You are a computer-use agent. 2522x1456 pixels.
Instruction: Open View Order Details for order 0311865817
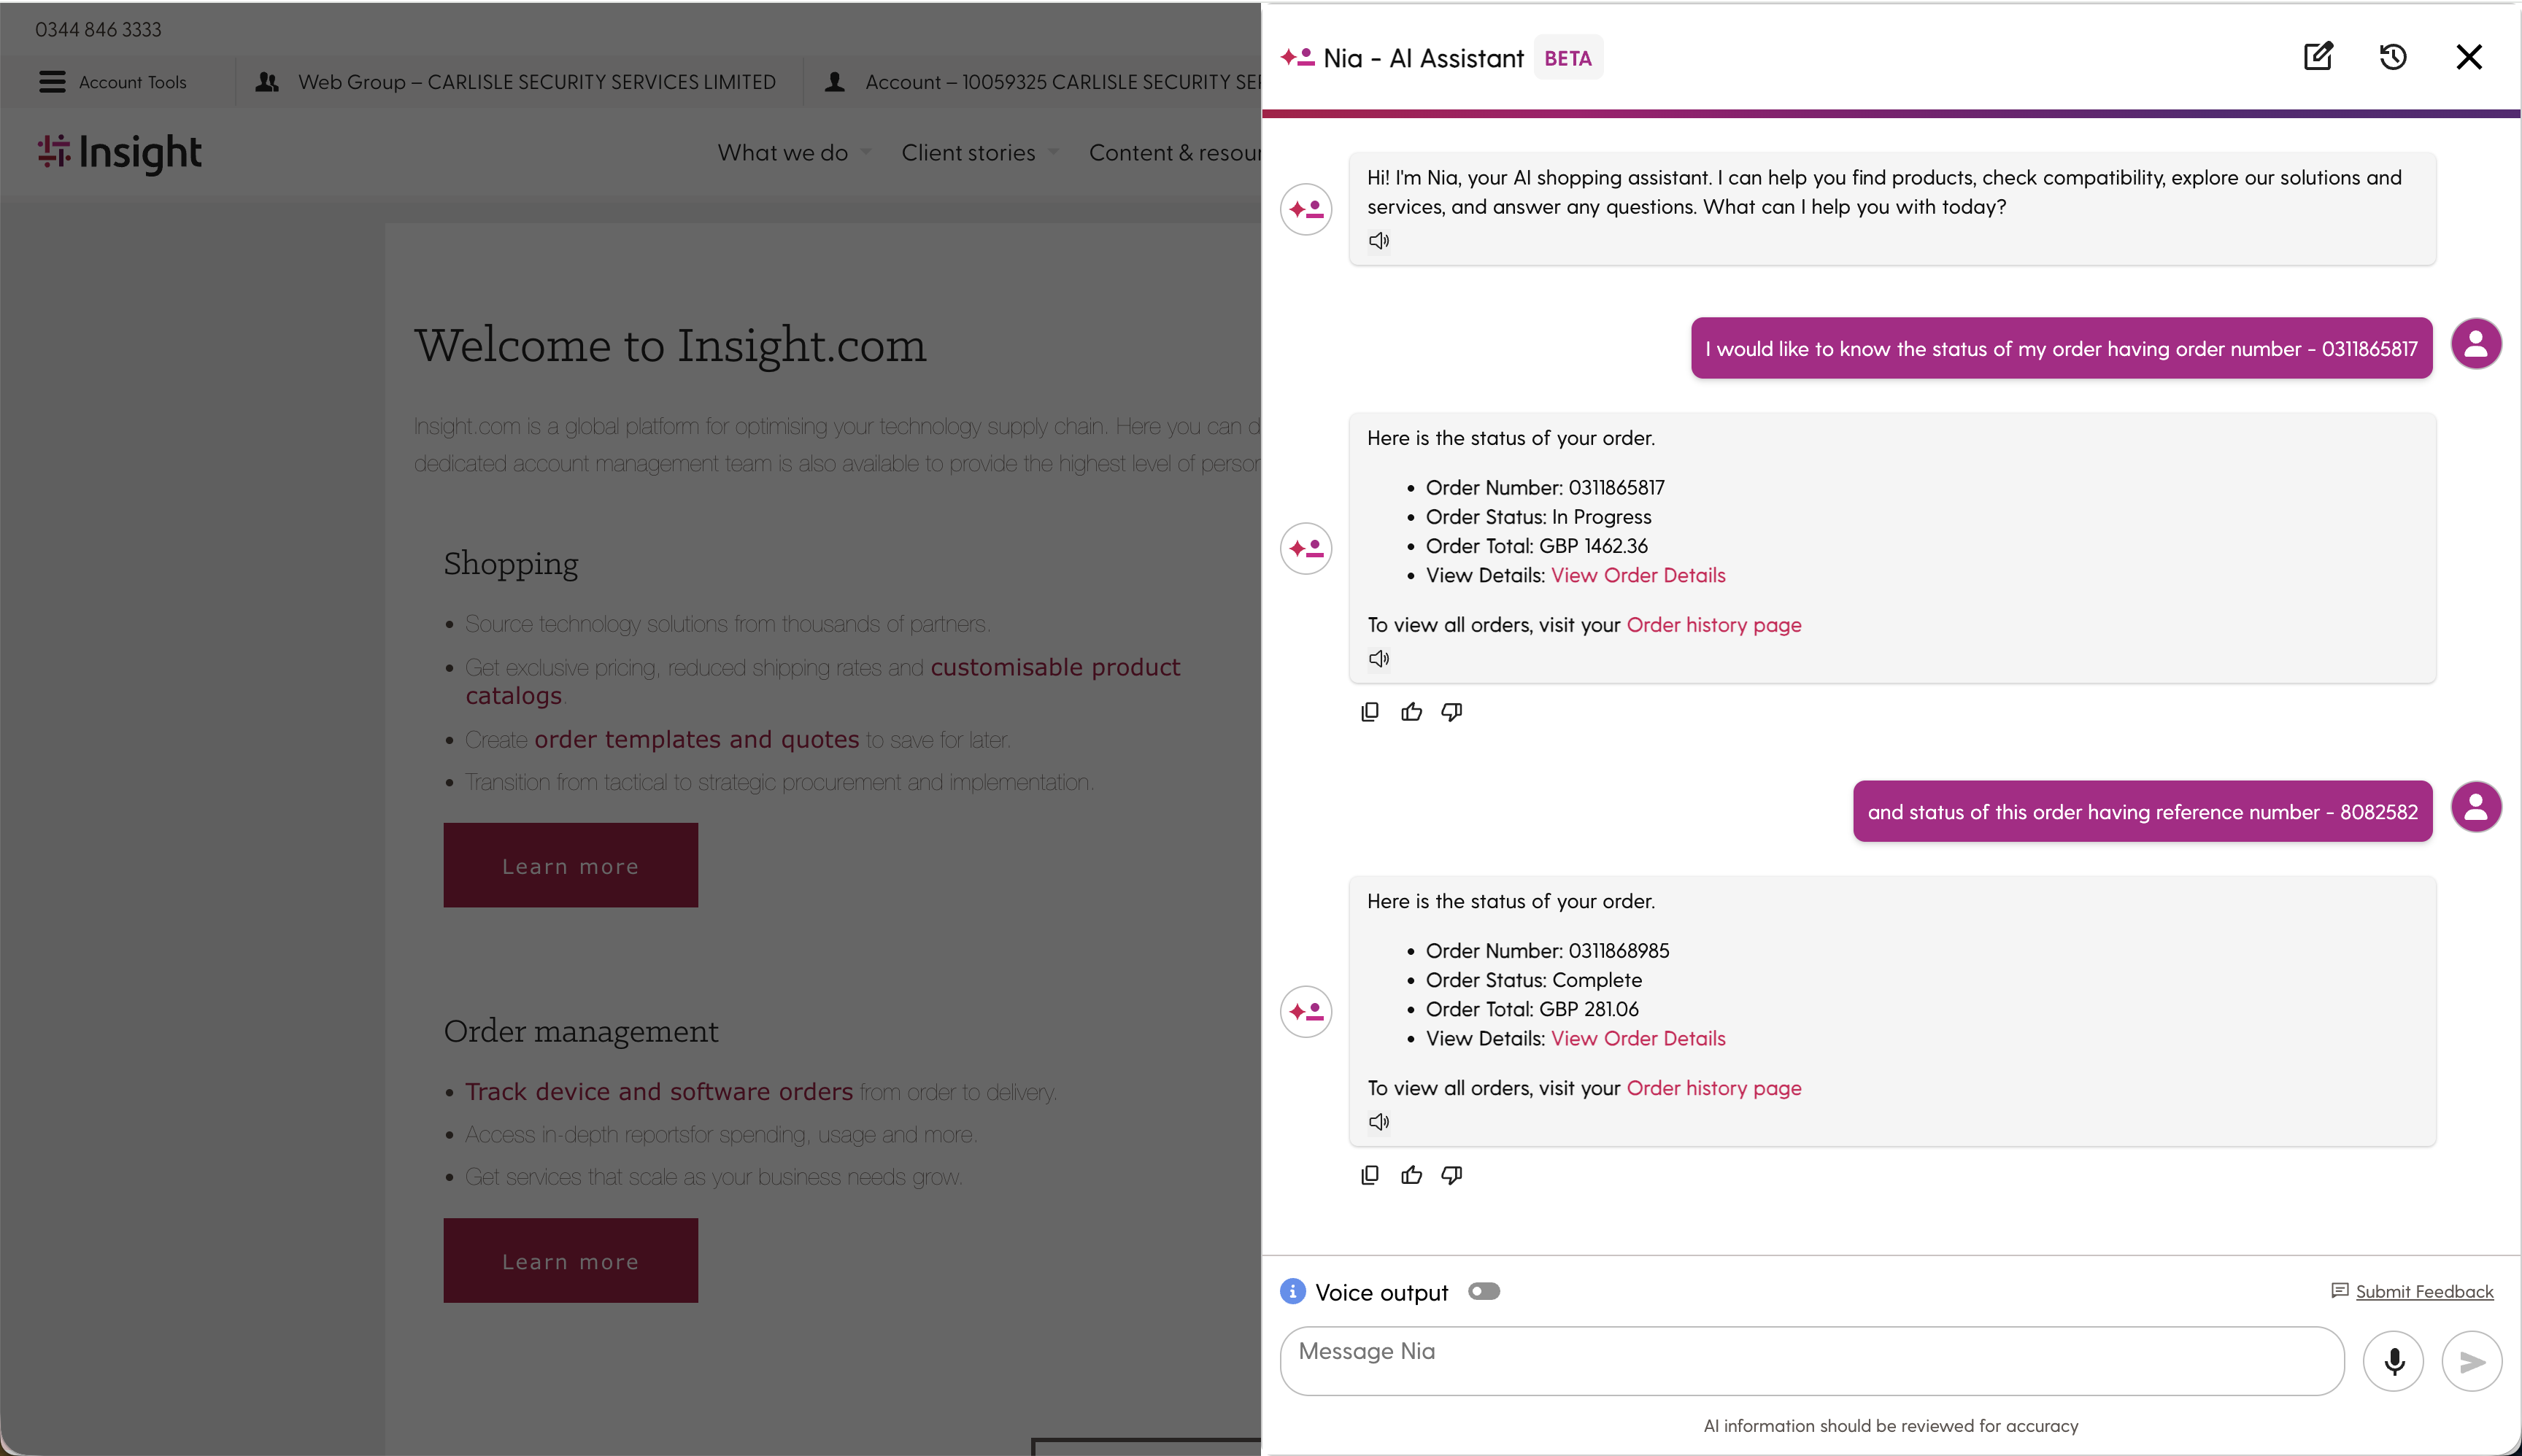(x=1638, y=575)
